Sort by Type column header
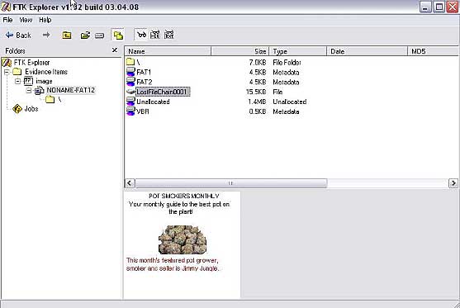This screenshot has width=460, height=308. (x=297, y=51)
